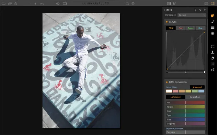This screenshot has width=217, height=135.
Task: Choose the Gradient mask tool
Action: click(x=212, y=28)
